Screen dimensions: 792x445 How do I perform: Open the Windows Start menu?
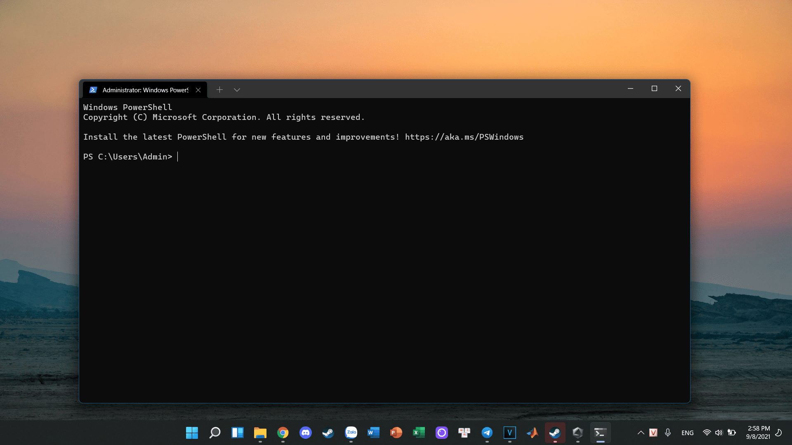(x=192, y=433)
